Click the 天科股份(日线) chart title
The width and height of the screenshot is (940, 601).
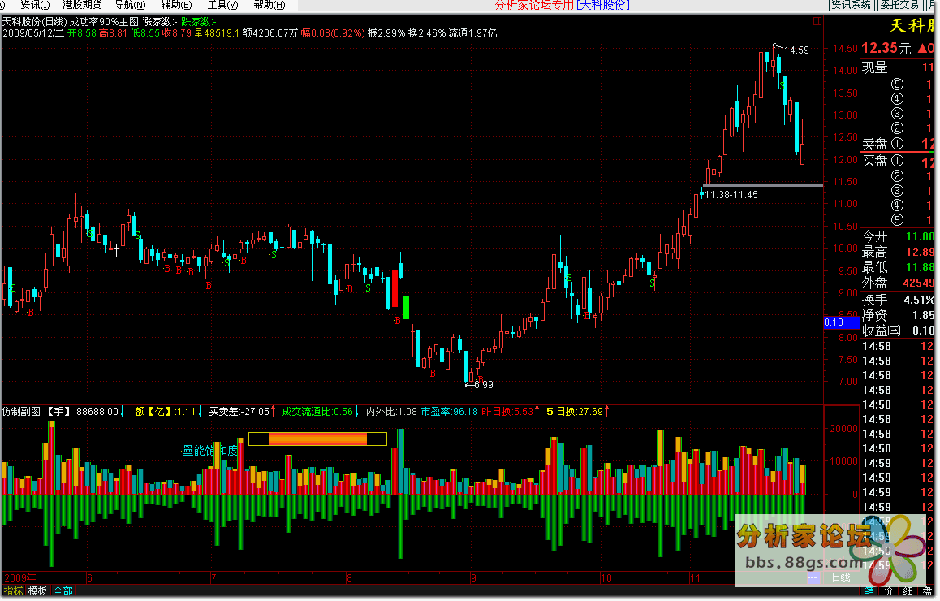pyautogui.click(x=34, y=22)
